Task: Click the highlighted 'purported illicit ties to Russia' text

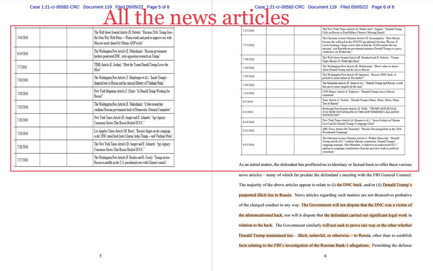Action: click(265, 195)
